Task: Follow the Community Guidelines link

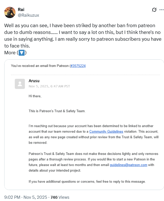Action: point(106,131)
